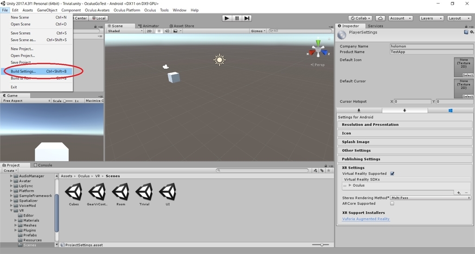Viewport: 475px width, 254px height.
Task: Click Select for Default Icon texture
Action: point(468,75)
